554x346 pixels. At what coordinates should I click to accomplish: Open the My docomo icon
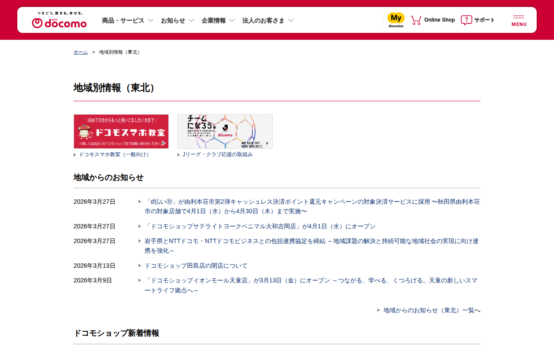(x=396, y=20)
